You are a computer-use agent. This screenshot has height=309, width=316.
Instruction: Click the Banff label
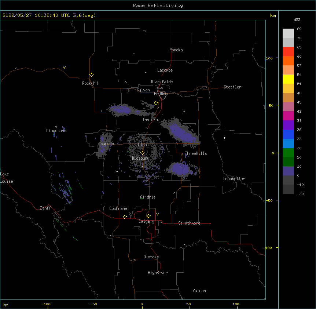[x=45, y=208]
